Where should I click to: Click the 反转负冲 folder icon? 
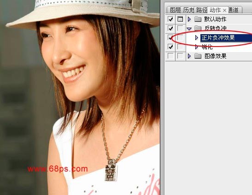(x=198, y=28)
